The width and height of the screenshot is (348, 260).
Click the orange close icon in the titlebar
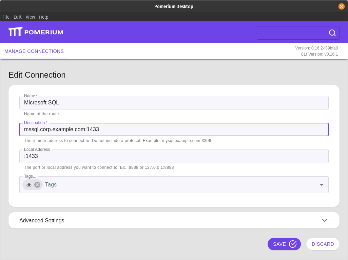(341, 6)
